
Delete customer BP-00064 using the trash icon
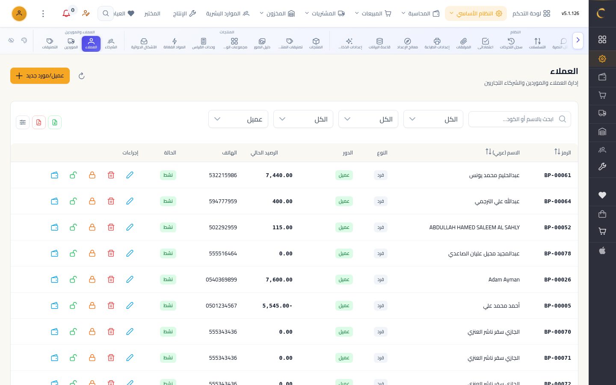pyautogui.click(x=111, y=201)
